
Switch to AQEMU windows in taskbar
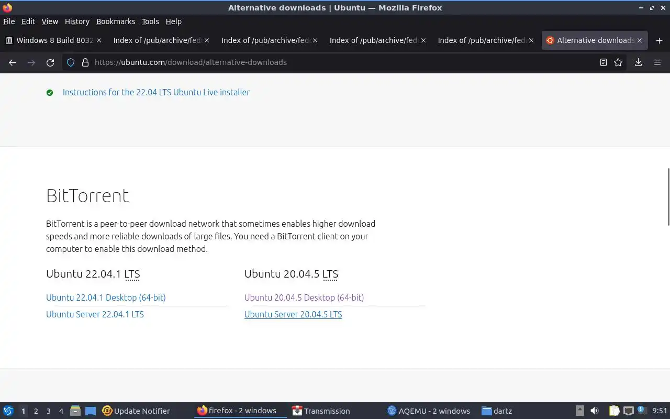[x=429, y=411]
